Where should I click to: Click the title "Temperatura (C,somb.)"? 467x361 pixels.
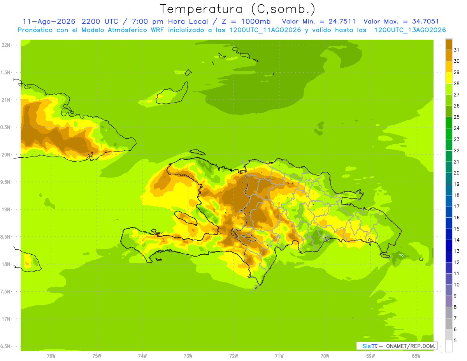point(237,9)
